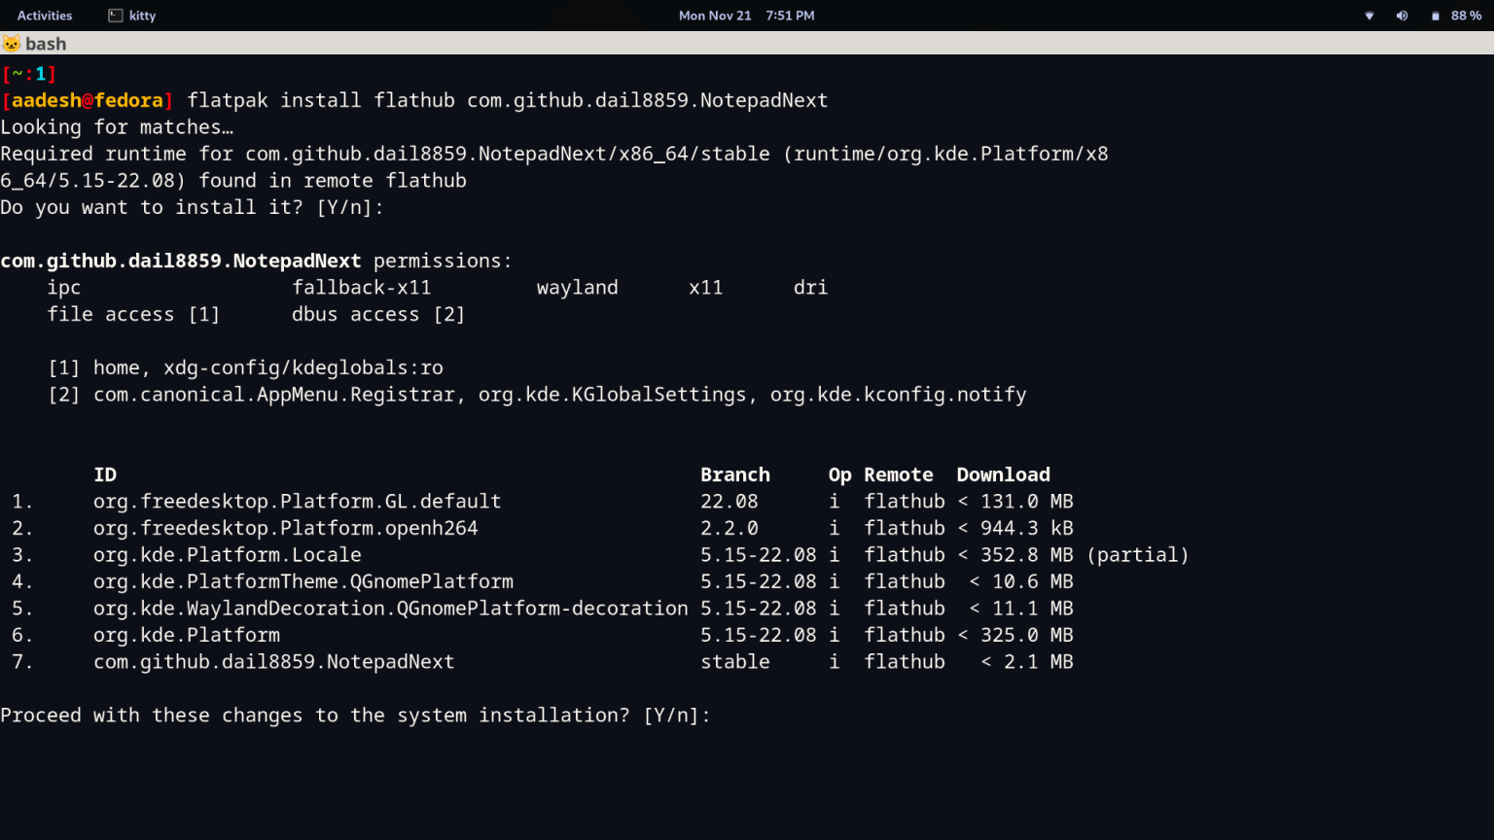1494x840 pixels.
Task: Click the Download column header
Action: (1003, 474)
